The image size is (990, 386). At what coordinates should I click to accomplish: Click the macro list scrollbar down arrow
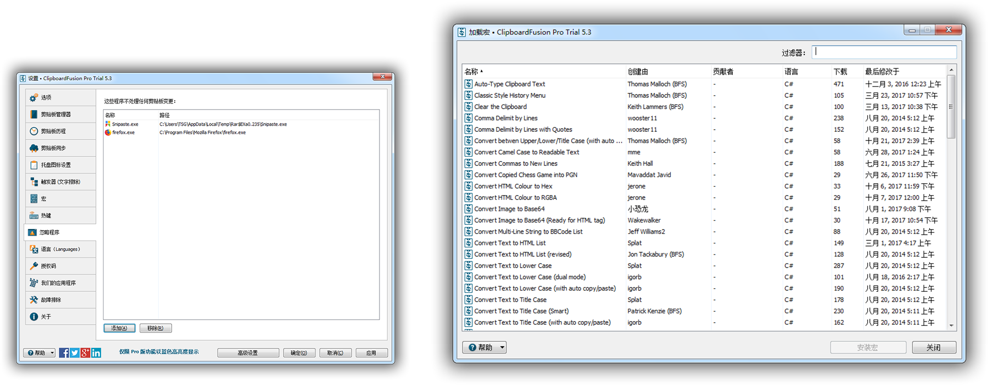pos(951,325)
